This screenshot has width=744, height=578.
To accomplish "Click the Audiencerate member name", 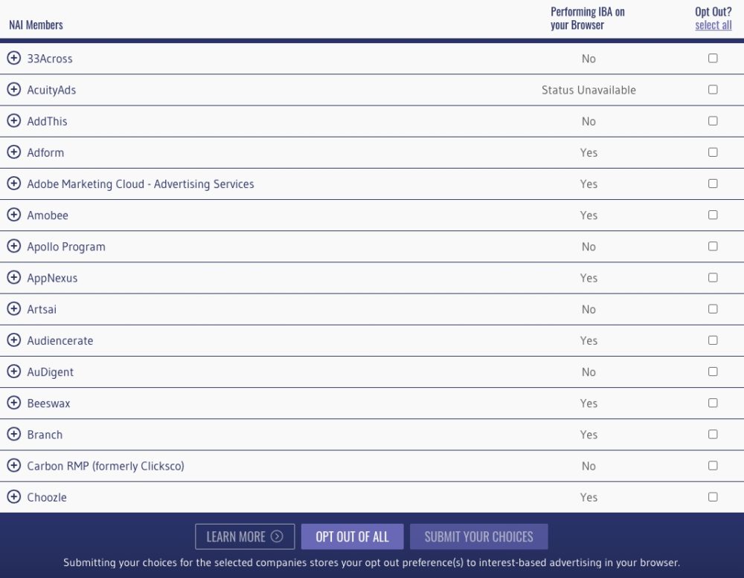I will tap(60, 340).
